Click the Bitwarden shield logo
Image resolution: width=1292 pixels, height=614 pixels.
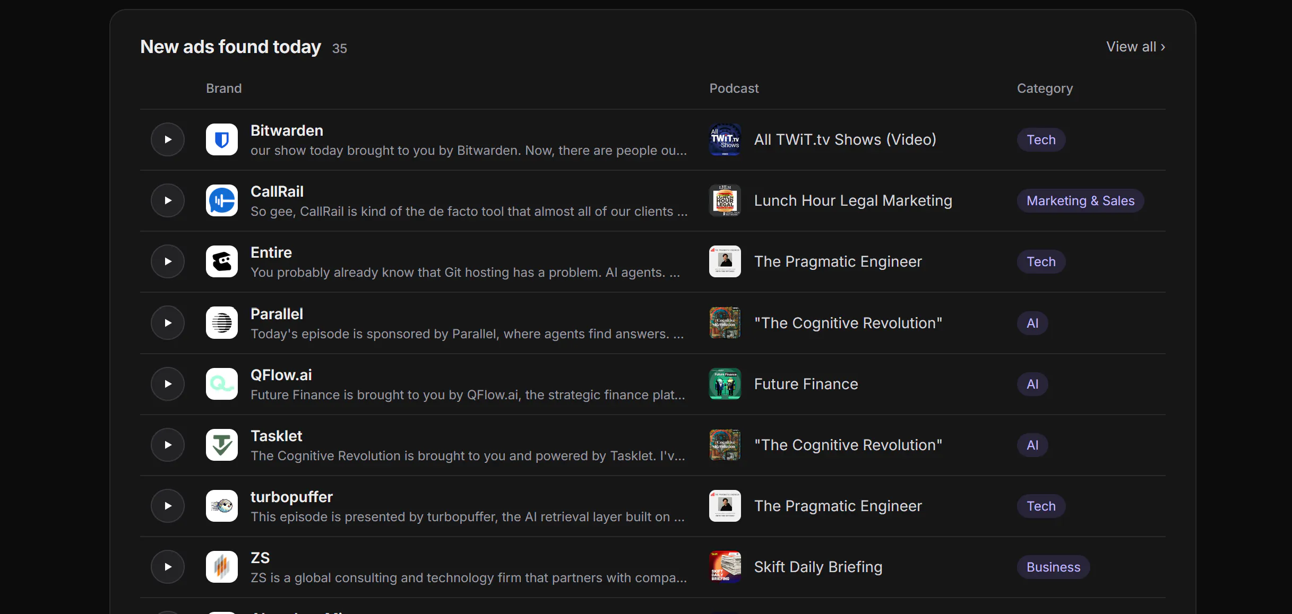coord(222,139)
